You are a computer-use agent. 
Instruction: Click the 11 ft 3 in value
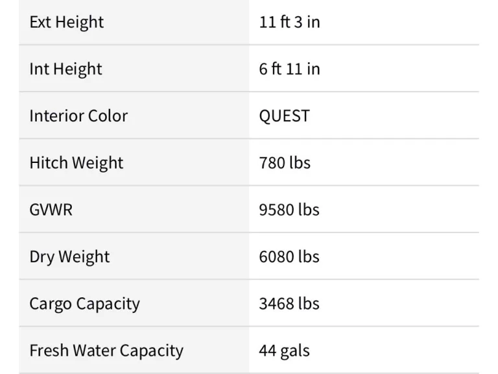289,22
